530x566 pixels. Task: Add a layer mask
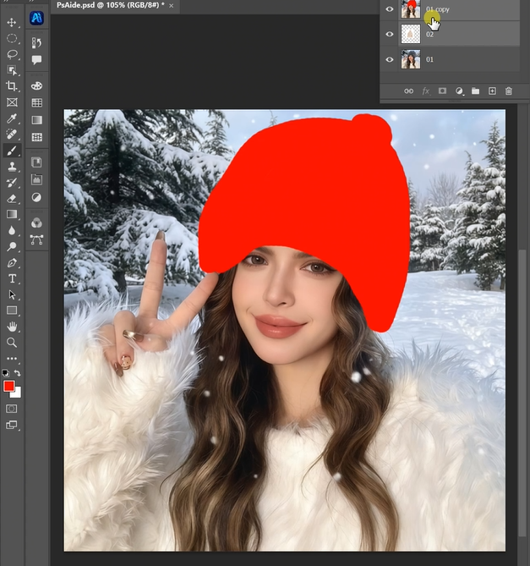click(x=442, y=91)
